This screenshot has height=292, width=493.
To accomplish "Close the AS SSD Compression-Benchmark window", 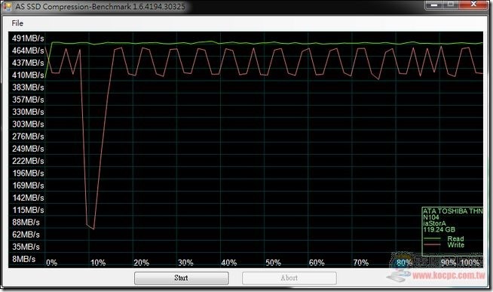I will 473,5.
